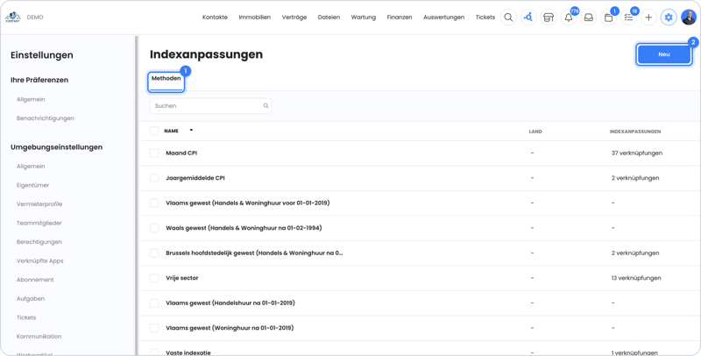Open Eigentümer settings
The height and width of the screenshot is (356, 701).
click(33, 185)
